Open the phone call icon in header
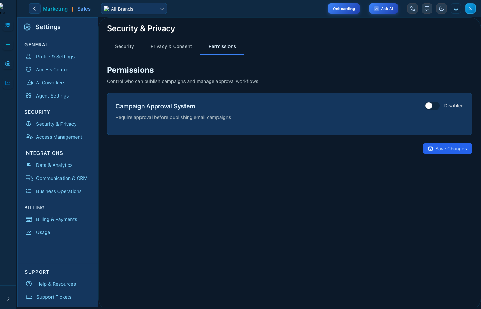481x309 pixels. 413,9
